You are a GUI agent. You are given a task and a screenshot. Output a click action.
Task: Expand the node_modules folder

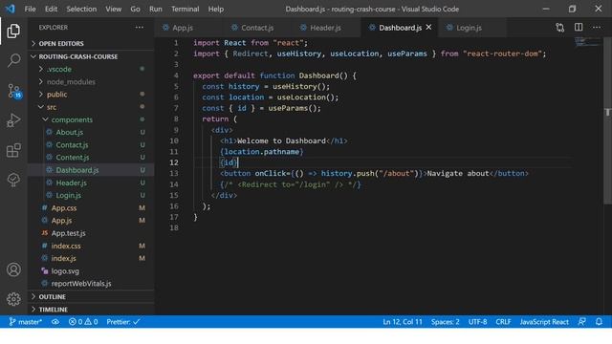tap(91, 82)
